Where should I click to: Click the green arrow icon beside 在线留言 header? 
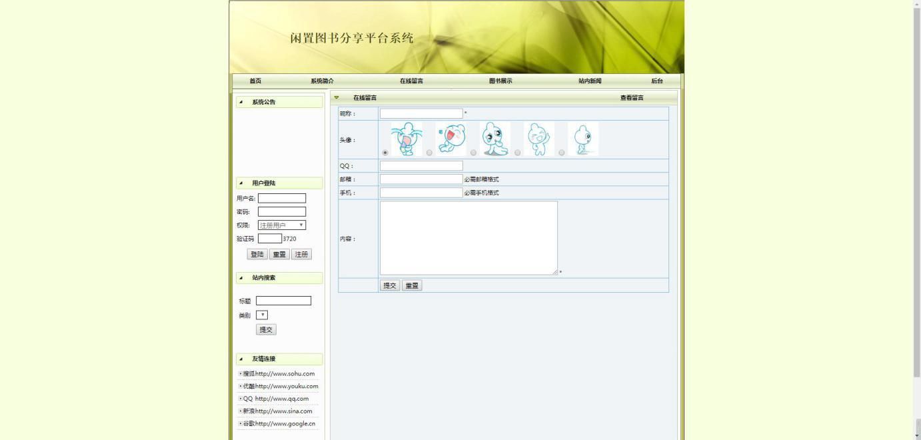coord(337,97)
